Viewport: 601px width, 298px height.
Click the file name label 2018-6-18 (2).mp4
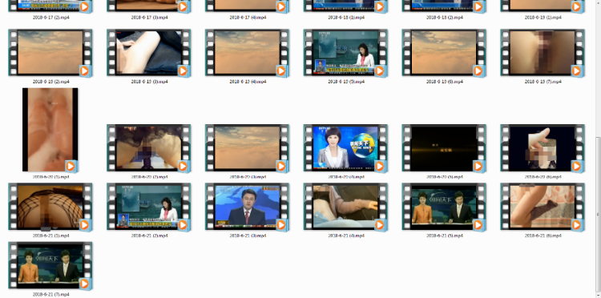click(x=445, y=18)
